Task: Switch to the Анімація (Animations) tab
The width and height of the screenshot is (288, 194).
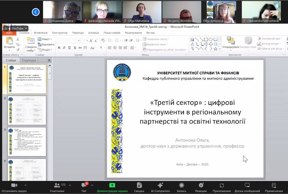Action: [94, 33]
